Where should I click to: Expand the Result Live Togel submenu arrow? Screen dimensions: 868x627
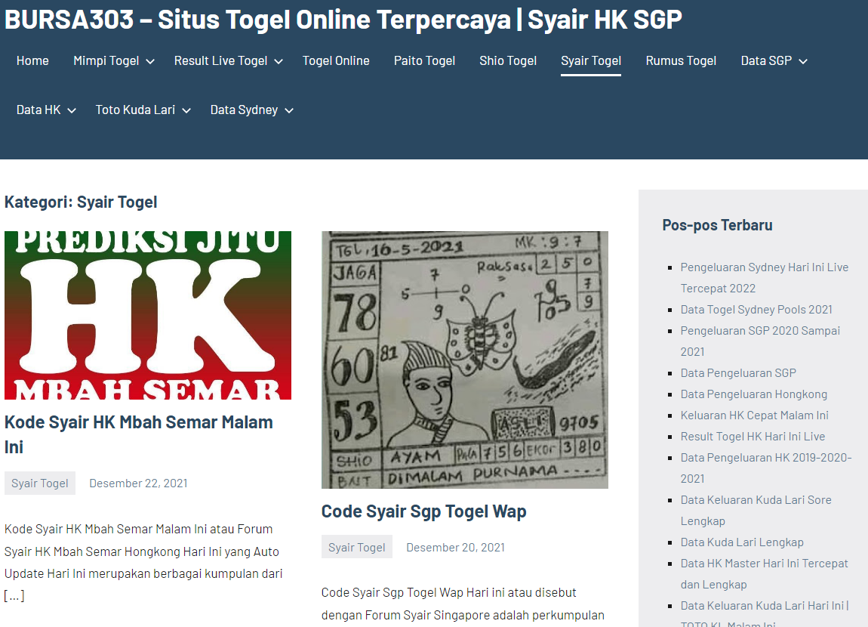coord(279,61)
